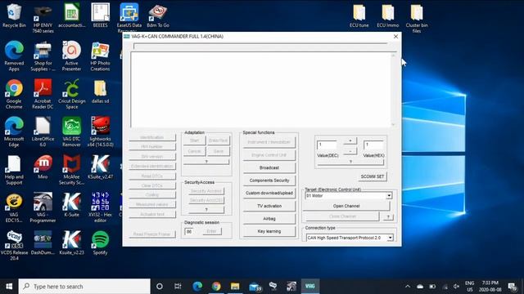The width and height of the screenshot is (524, 294).
Task: Select the Google Chrome desktop shortcut
Action: (14, 94)
